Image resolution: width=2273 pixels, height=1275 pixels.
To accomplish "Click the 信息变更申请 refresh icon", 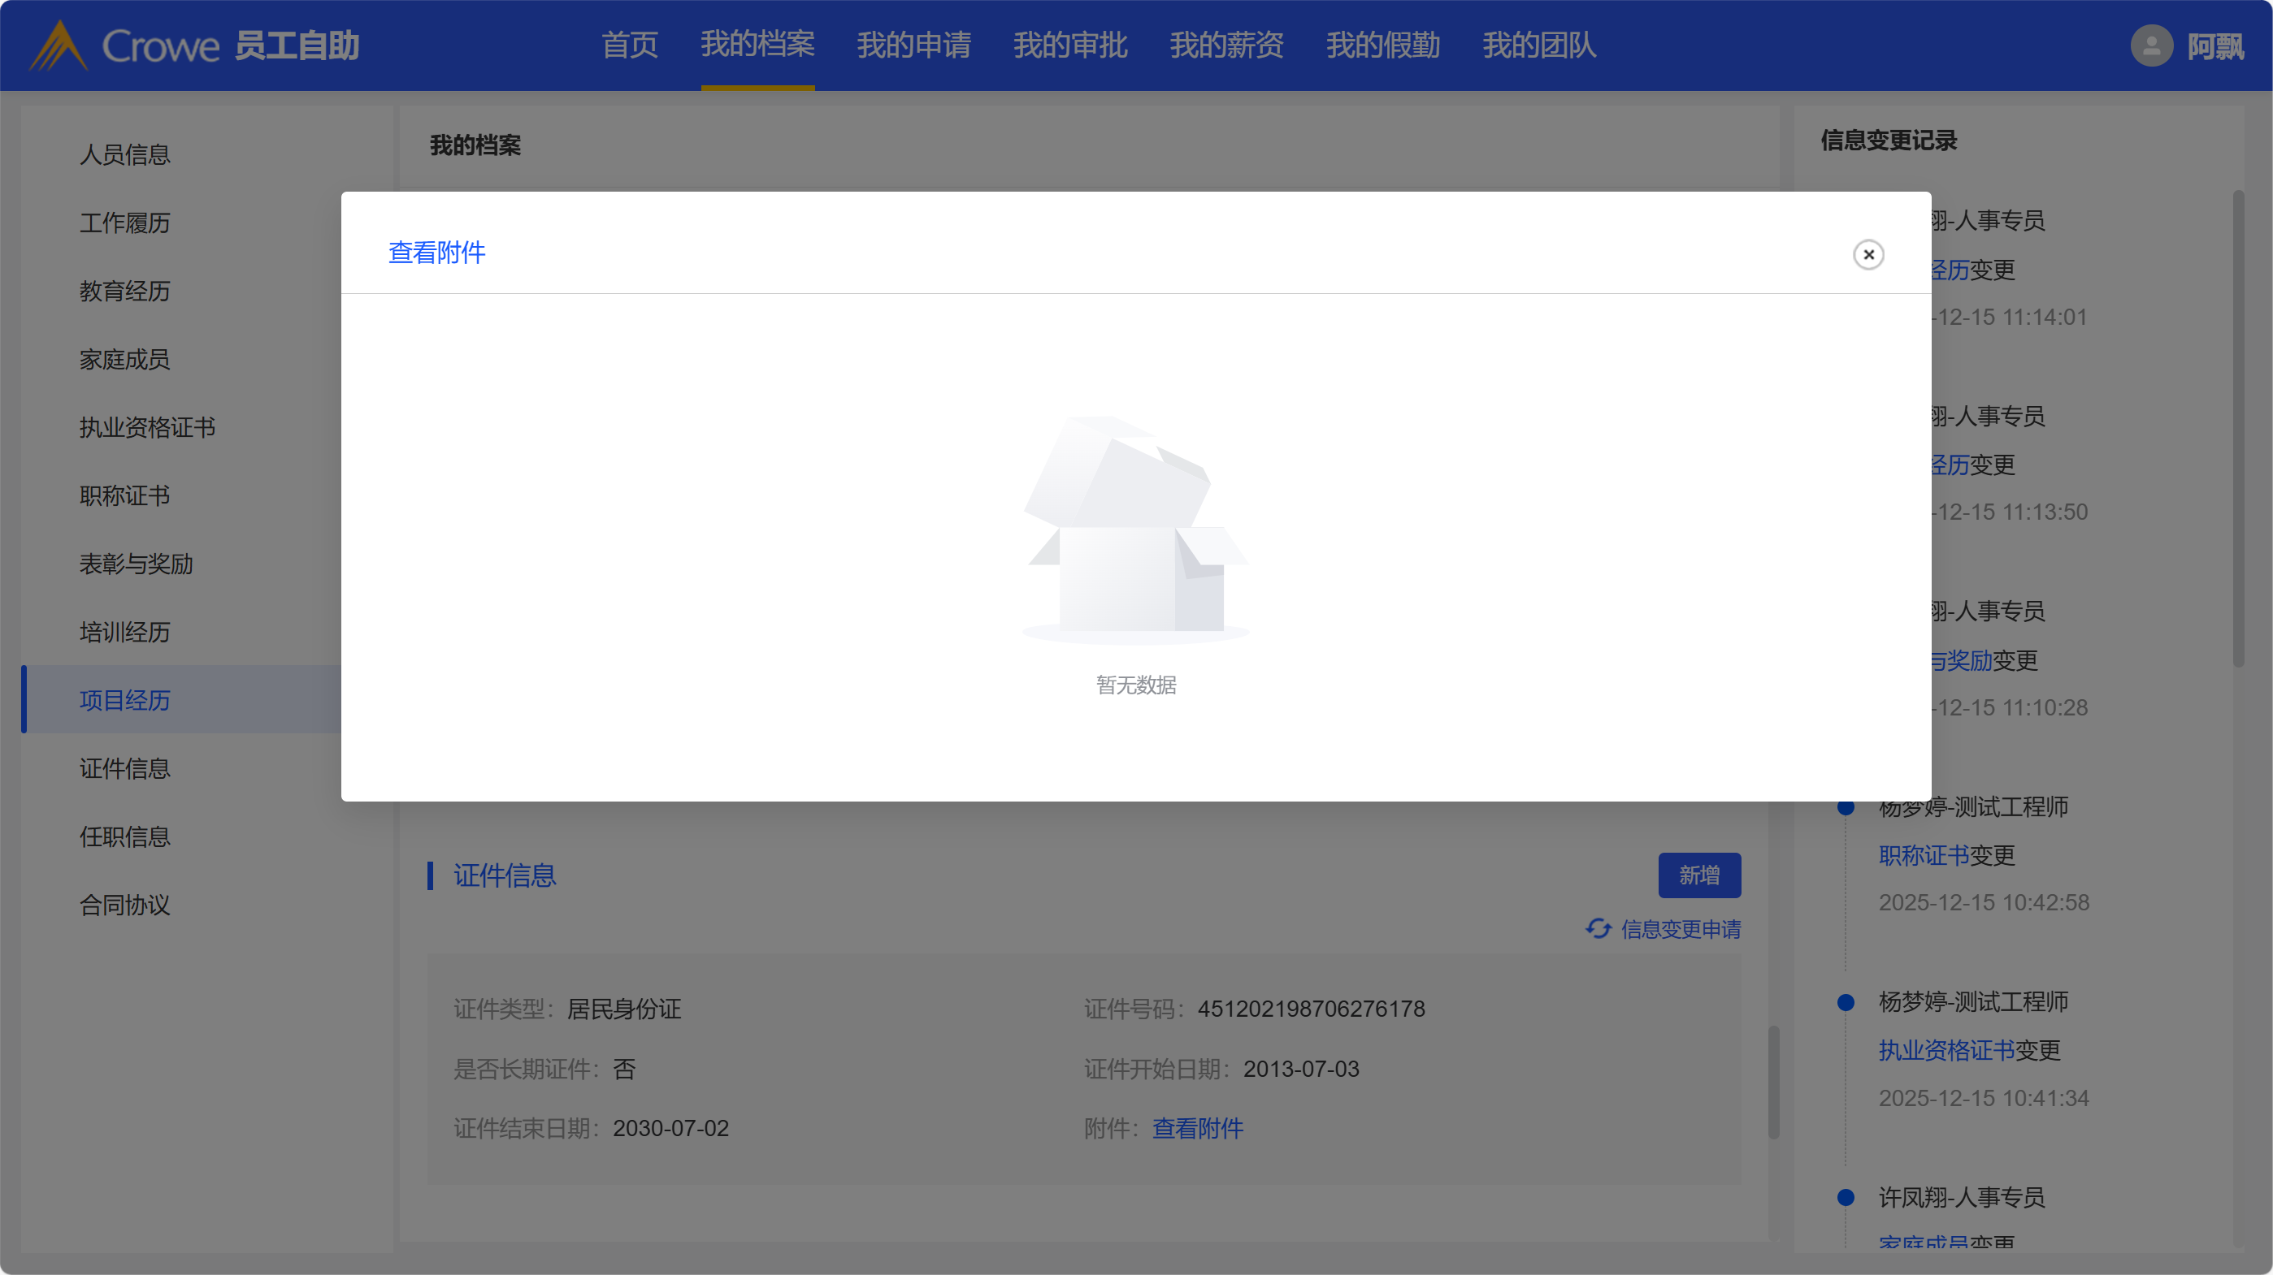I will click(1597, 928).
